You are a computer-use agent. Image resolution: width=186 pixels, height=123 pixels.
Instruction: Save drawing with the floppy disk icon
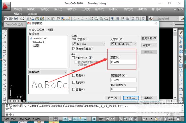click(16, 19)
